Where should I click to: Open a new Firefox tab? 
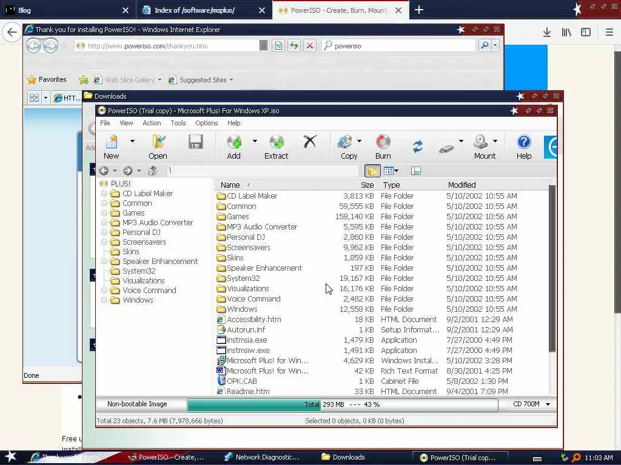coord(419,10)
